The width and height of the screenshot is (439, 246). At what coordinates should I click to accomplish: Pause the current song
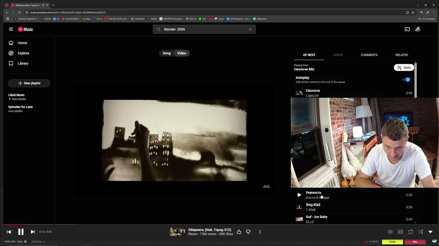coord(21,232)
